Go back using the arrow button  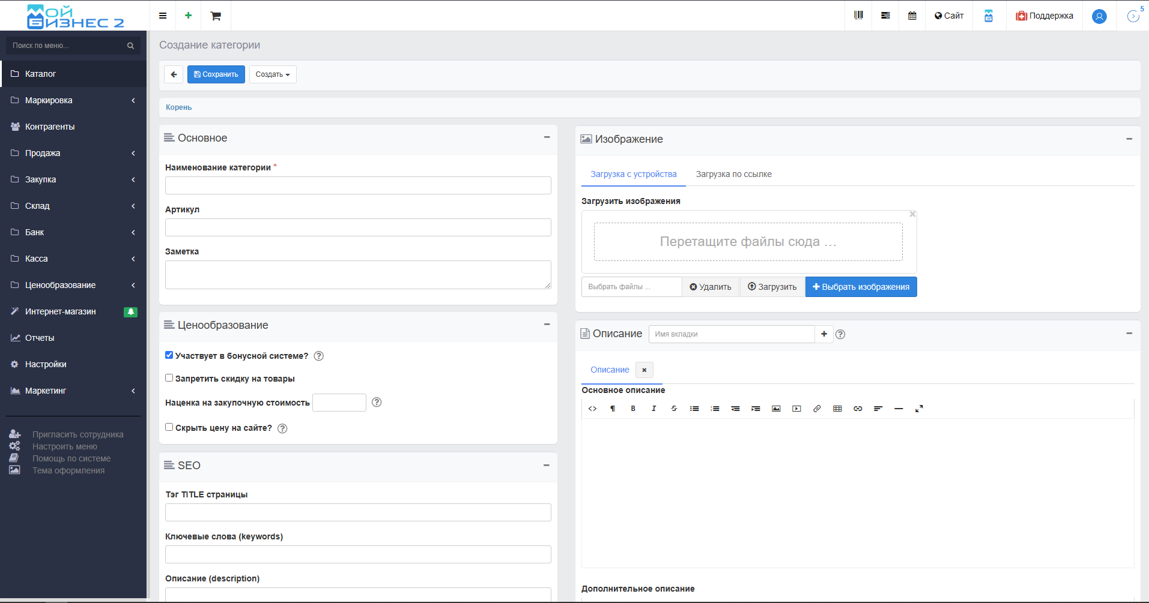point(174,74)
